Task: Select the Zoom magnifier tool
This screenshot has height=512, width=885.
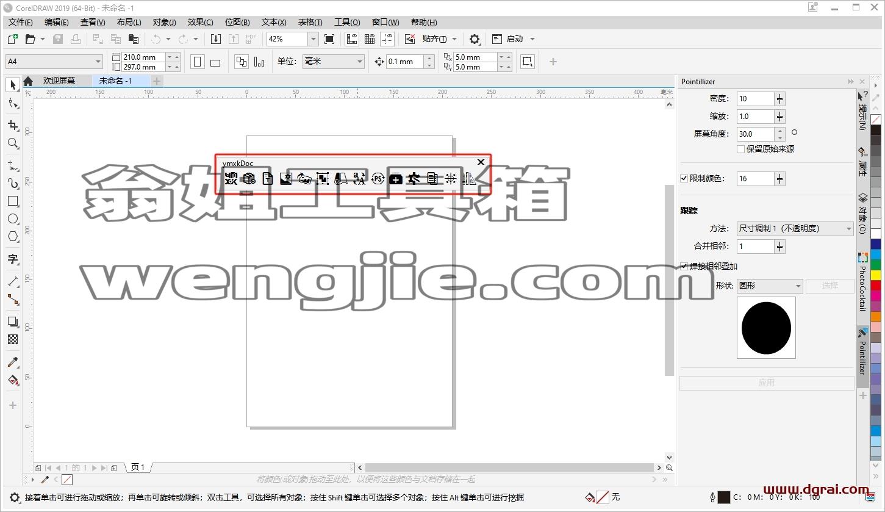Action: (x=12, y=143)
